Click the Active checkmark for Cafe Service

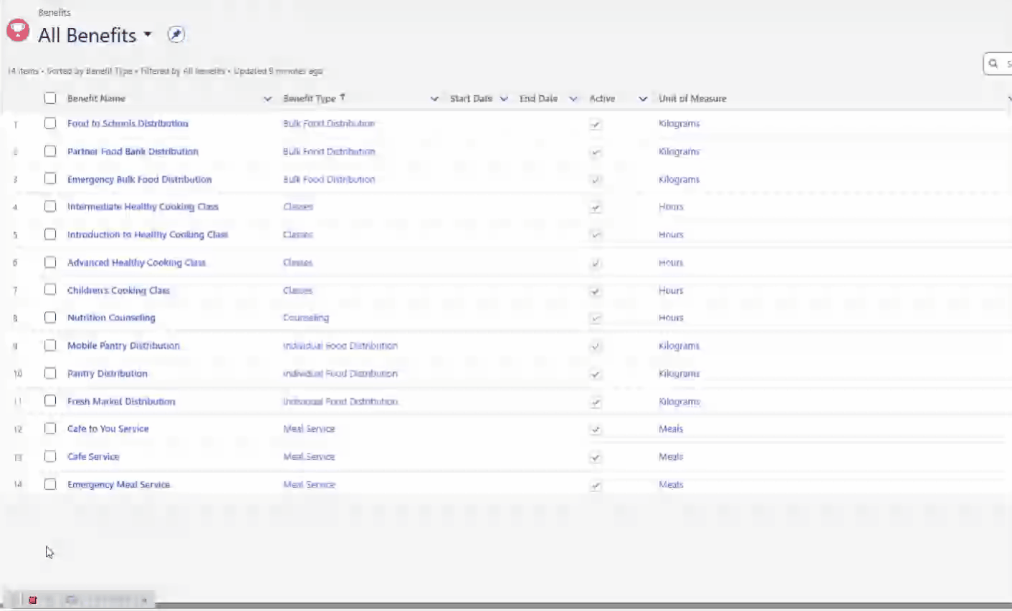click(596, 457)
